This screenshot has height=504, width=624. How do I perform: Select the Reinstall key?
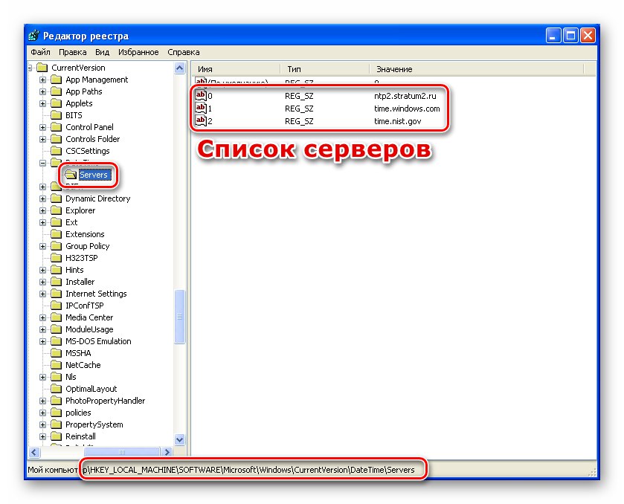click(80, 436)
